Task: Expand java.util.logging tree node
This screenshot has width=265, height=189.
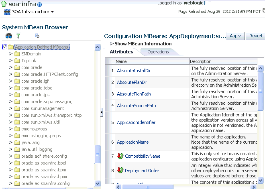Action: click(10, 149)
